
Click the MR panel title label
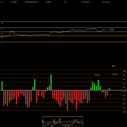click(113, 66)
